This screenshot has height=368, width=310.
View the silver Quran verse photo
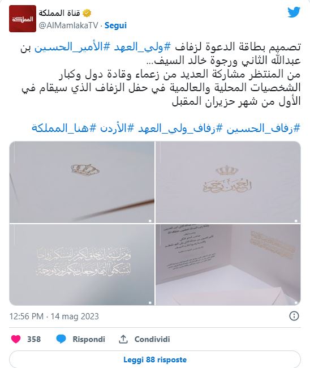coord(82,265)
